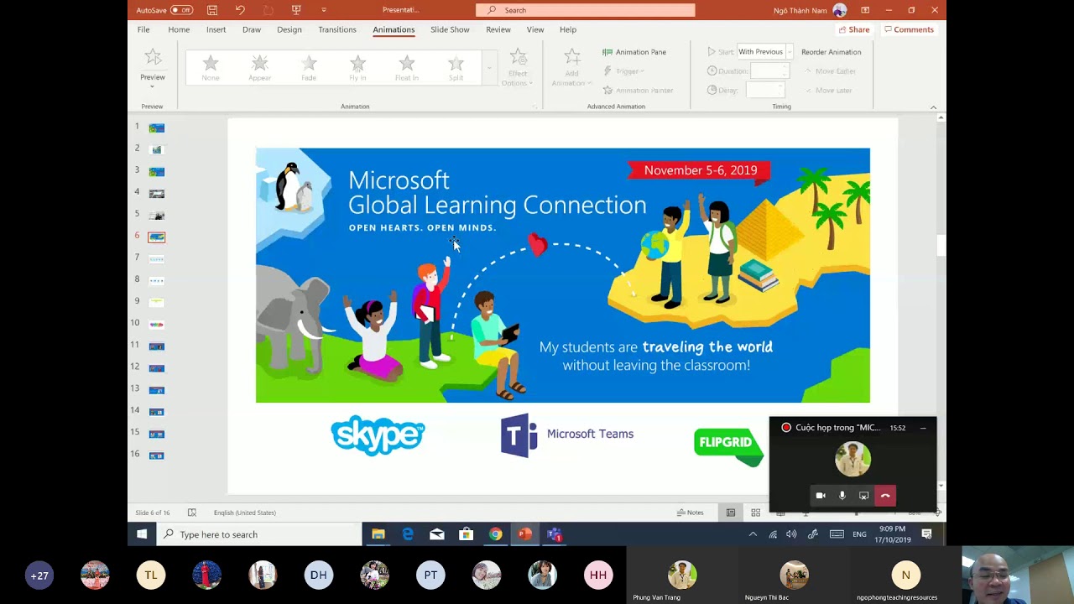Open the Comments pane
This screenshot has height=604, width=1074.
click(x=909, y=29)
